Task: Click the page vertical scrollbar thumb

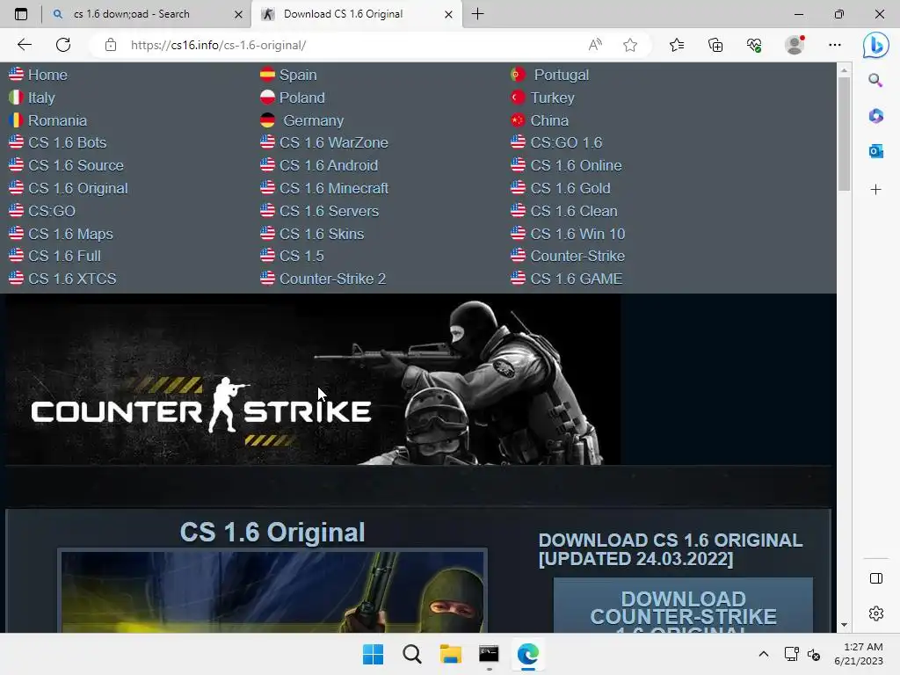Action: (x=843, y=134)
